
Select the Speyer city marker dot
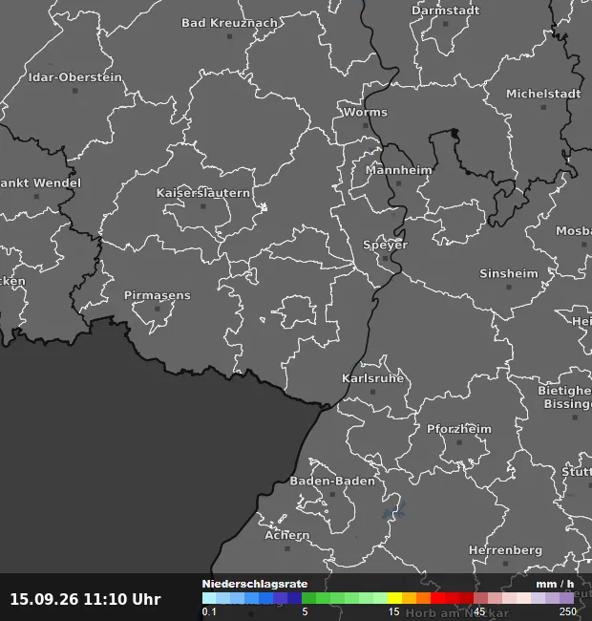pos(385,258)
